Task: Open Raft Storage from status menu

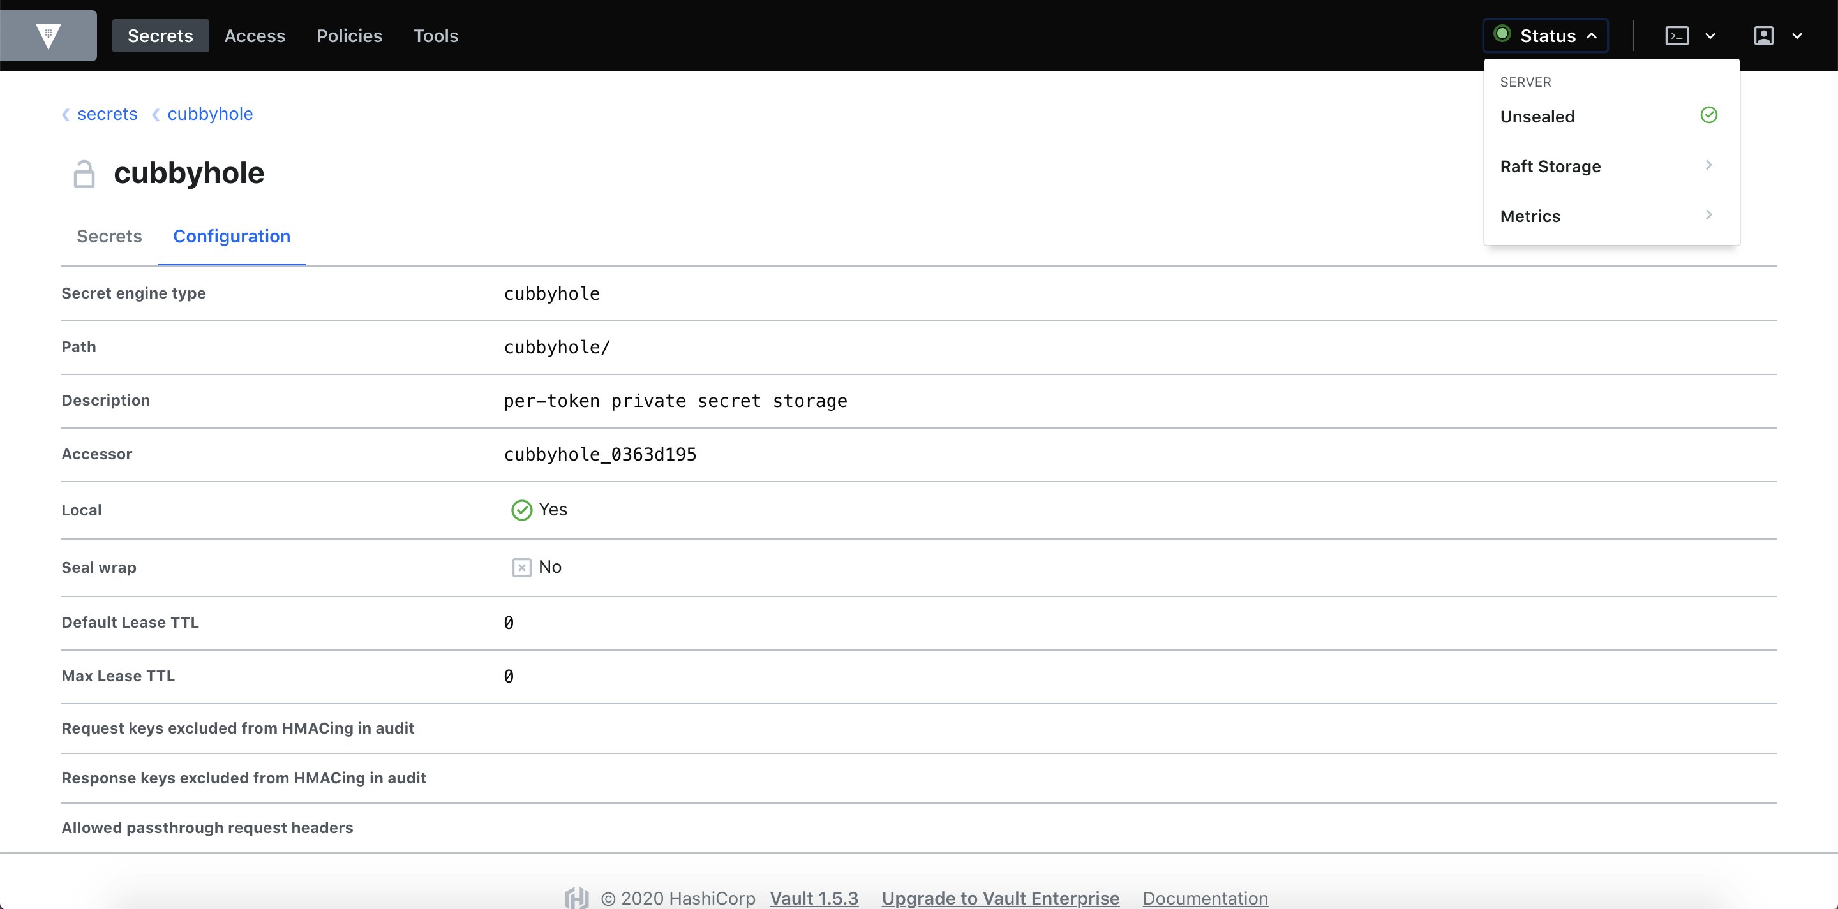Action: [1611, 166]
